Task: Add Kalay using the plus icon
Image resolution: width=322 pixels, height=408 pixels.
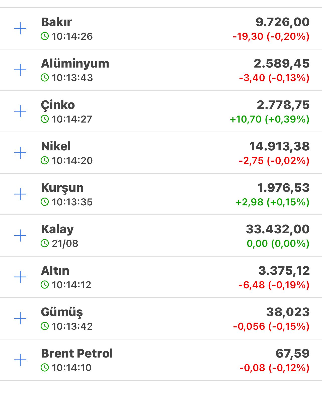Action: 20,236
